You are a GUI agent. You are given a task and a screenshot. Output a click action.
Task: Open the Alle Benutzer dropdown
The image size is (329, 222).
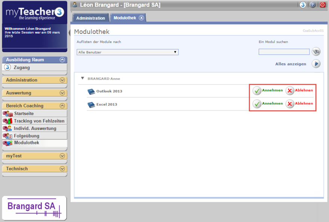pos(127,52)
